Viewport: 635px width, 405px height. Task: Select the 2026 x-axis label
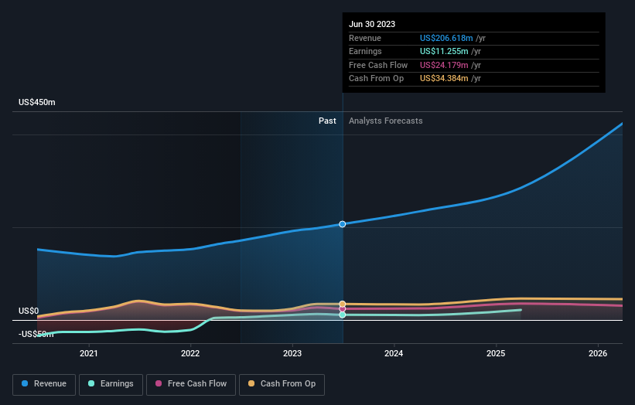[x=598, y=353]
